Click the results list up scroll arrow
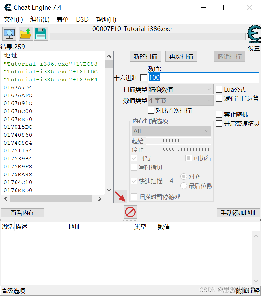This screenshot has height=296, width=261. [x=109, y=56]
